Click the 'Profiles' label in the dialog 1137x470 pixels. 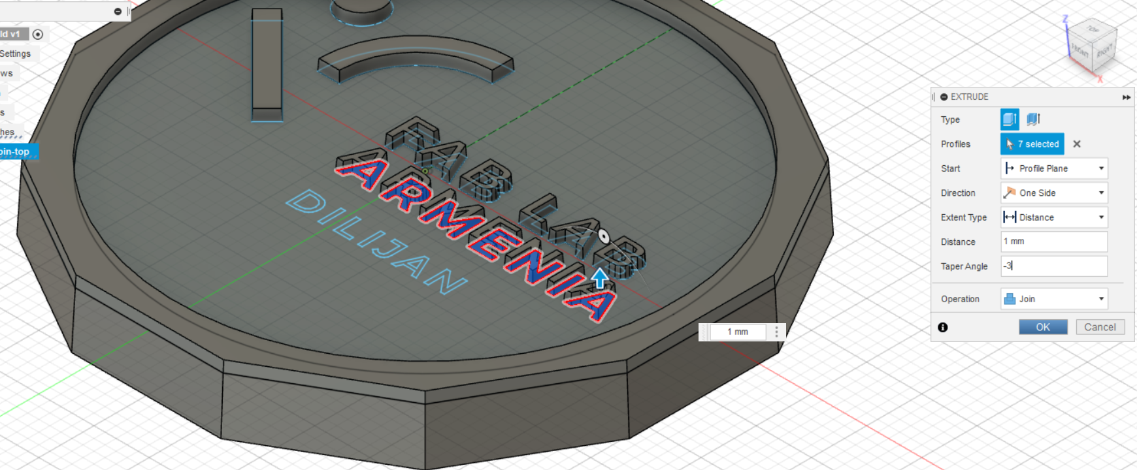point(955,144)
